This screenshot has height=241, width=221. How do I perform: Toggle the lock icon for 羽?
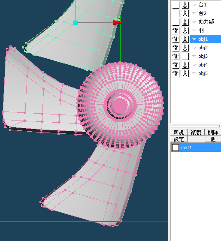[x=185, y=30]
